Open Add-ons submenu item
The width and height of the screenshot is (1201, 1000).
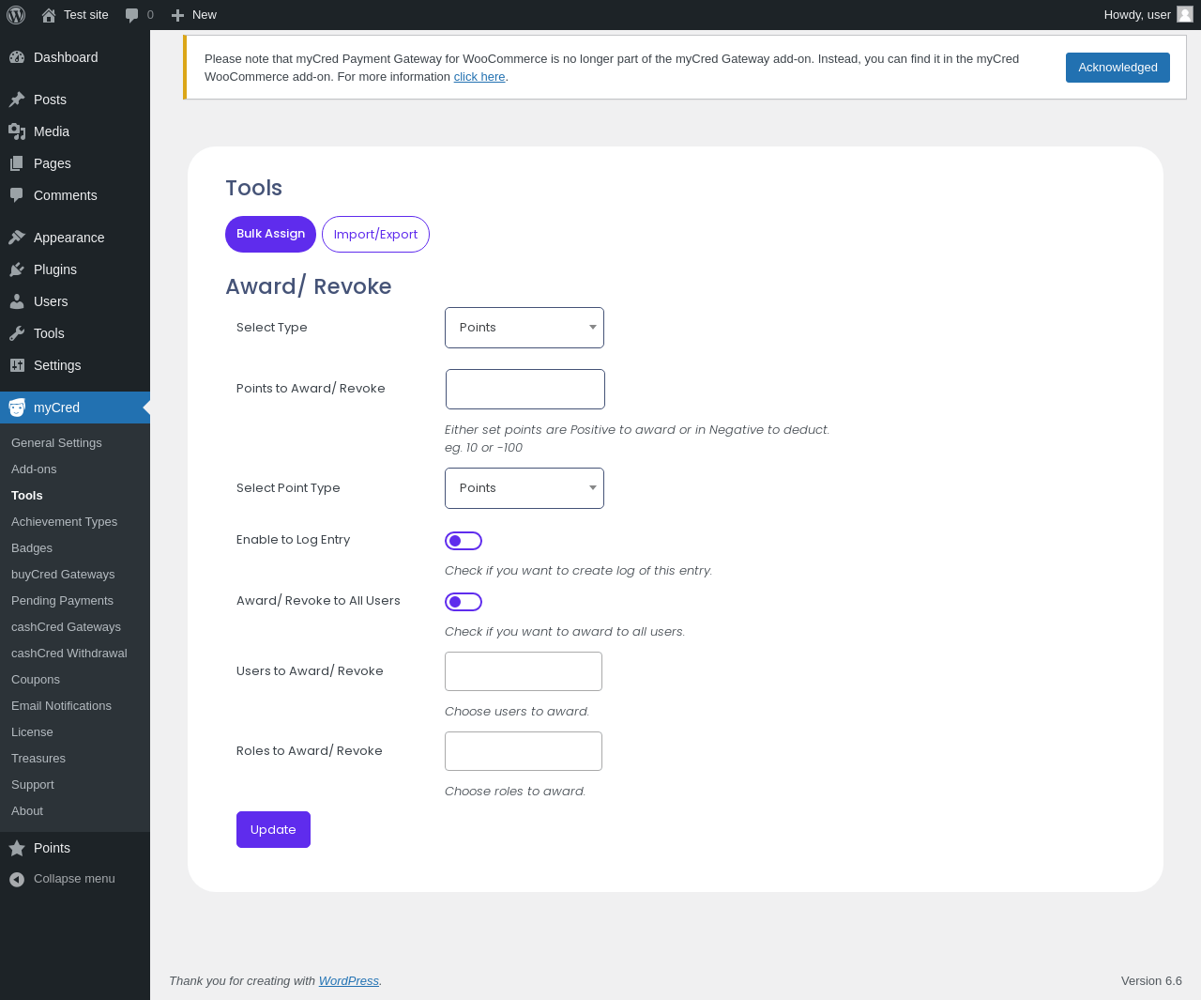click(34, 469)
